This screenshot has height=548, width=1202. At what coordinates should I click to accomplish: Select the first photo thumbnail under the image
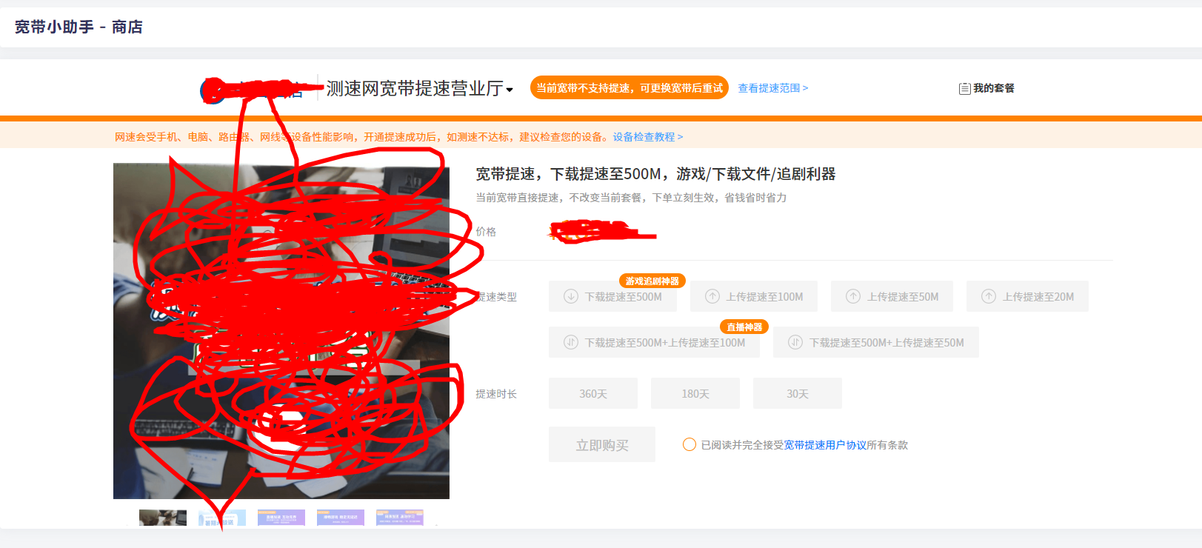(163, 518)
